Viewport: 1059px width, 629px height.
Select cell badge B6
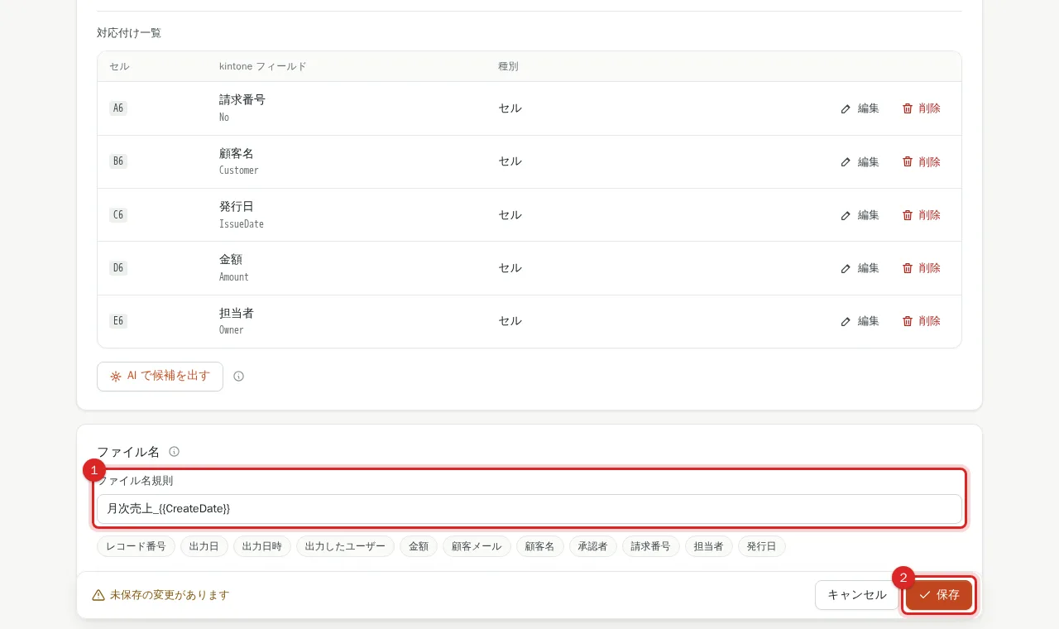tap(118, 161)
